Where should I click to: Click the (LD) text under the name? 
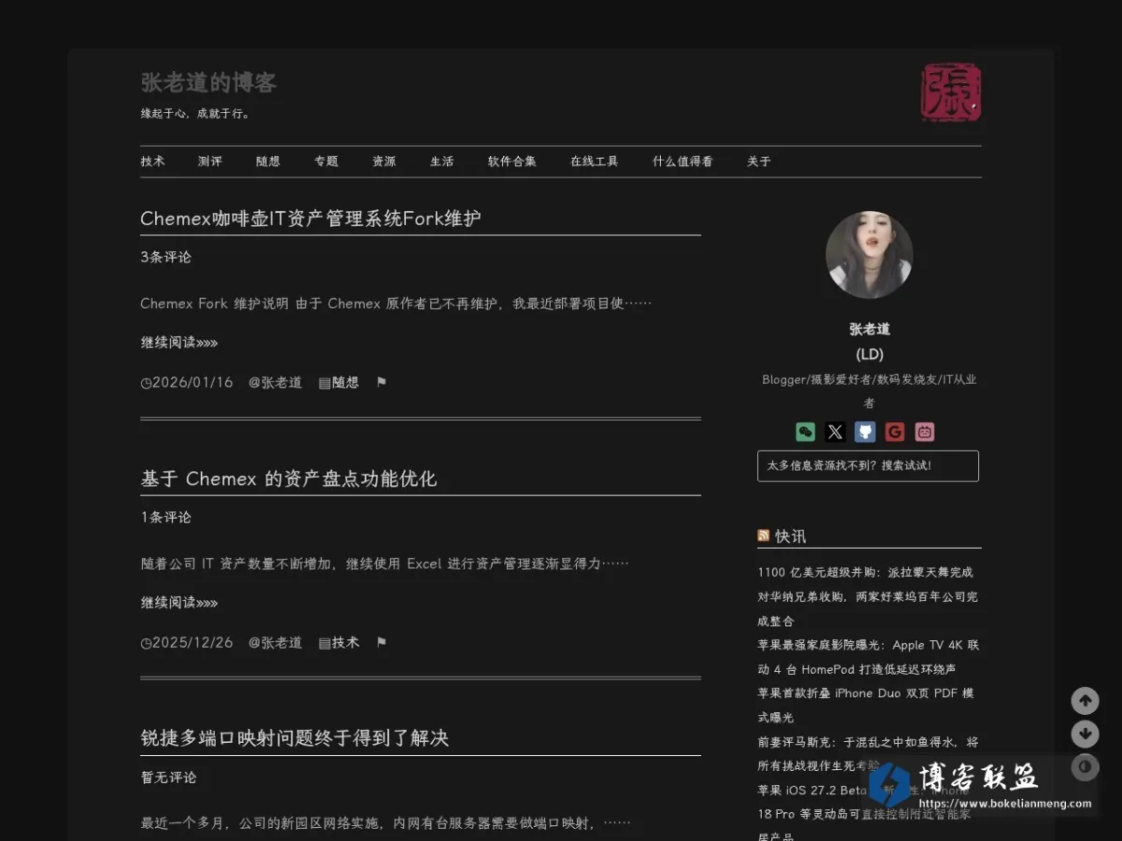click(870, 354)
